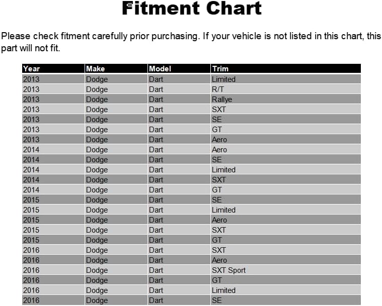The image size is (382, 306).
Task: Click the SXT Sport trim cell
Action: (285, 270)
